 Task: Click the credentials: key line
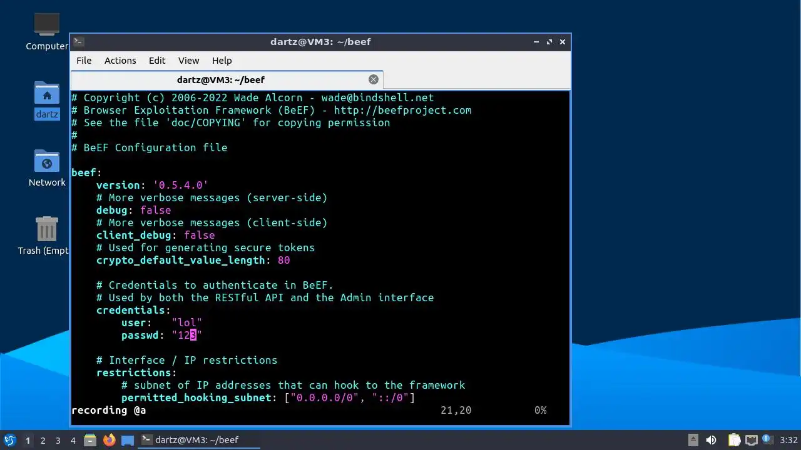point(133,310)
